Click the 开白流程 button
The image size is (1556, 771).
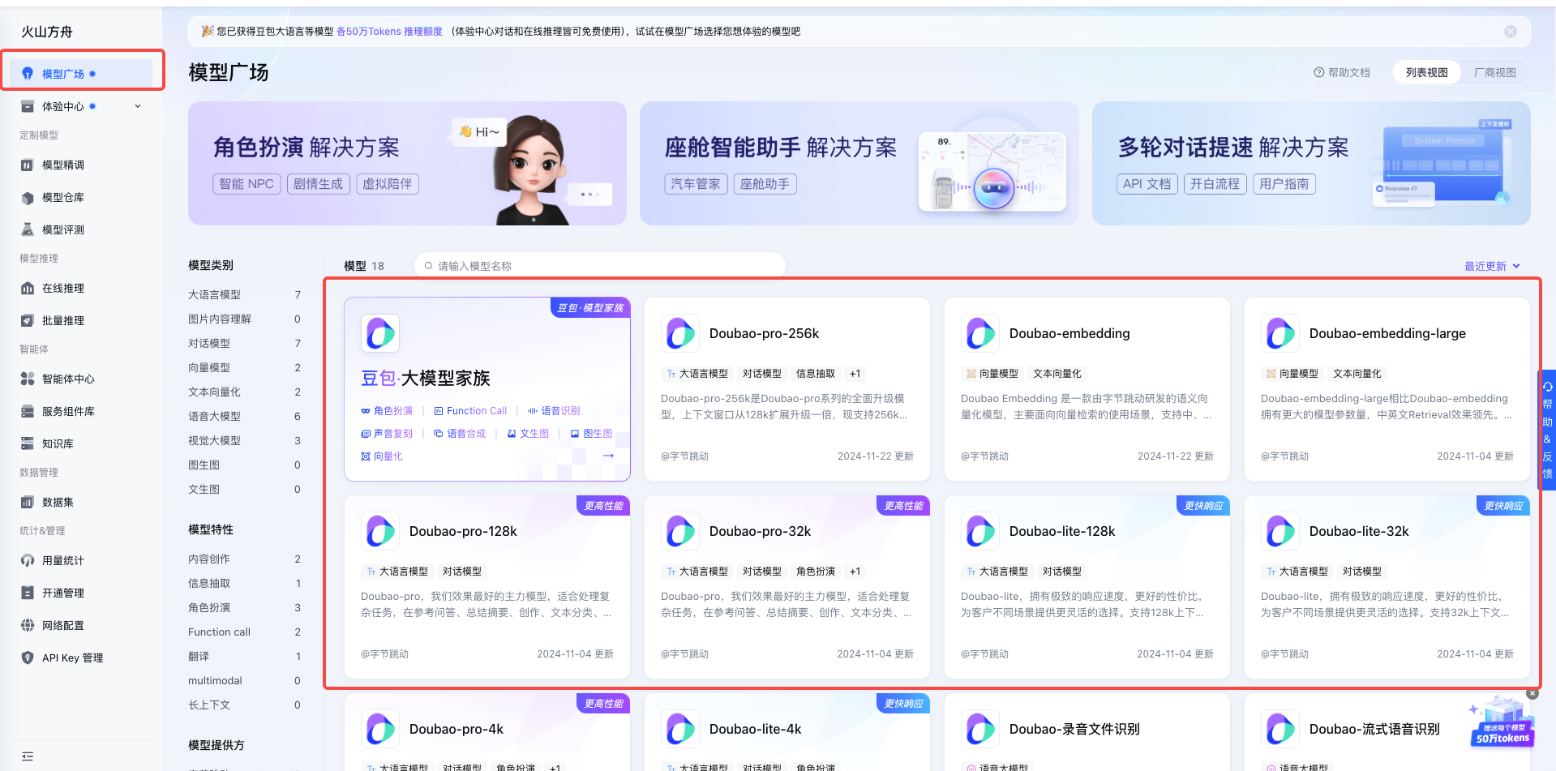pyautogui.click(x=1215, y=184)
